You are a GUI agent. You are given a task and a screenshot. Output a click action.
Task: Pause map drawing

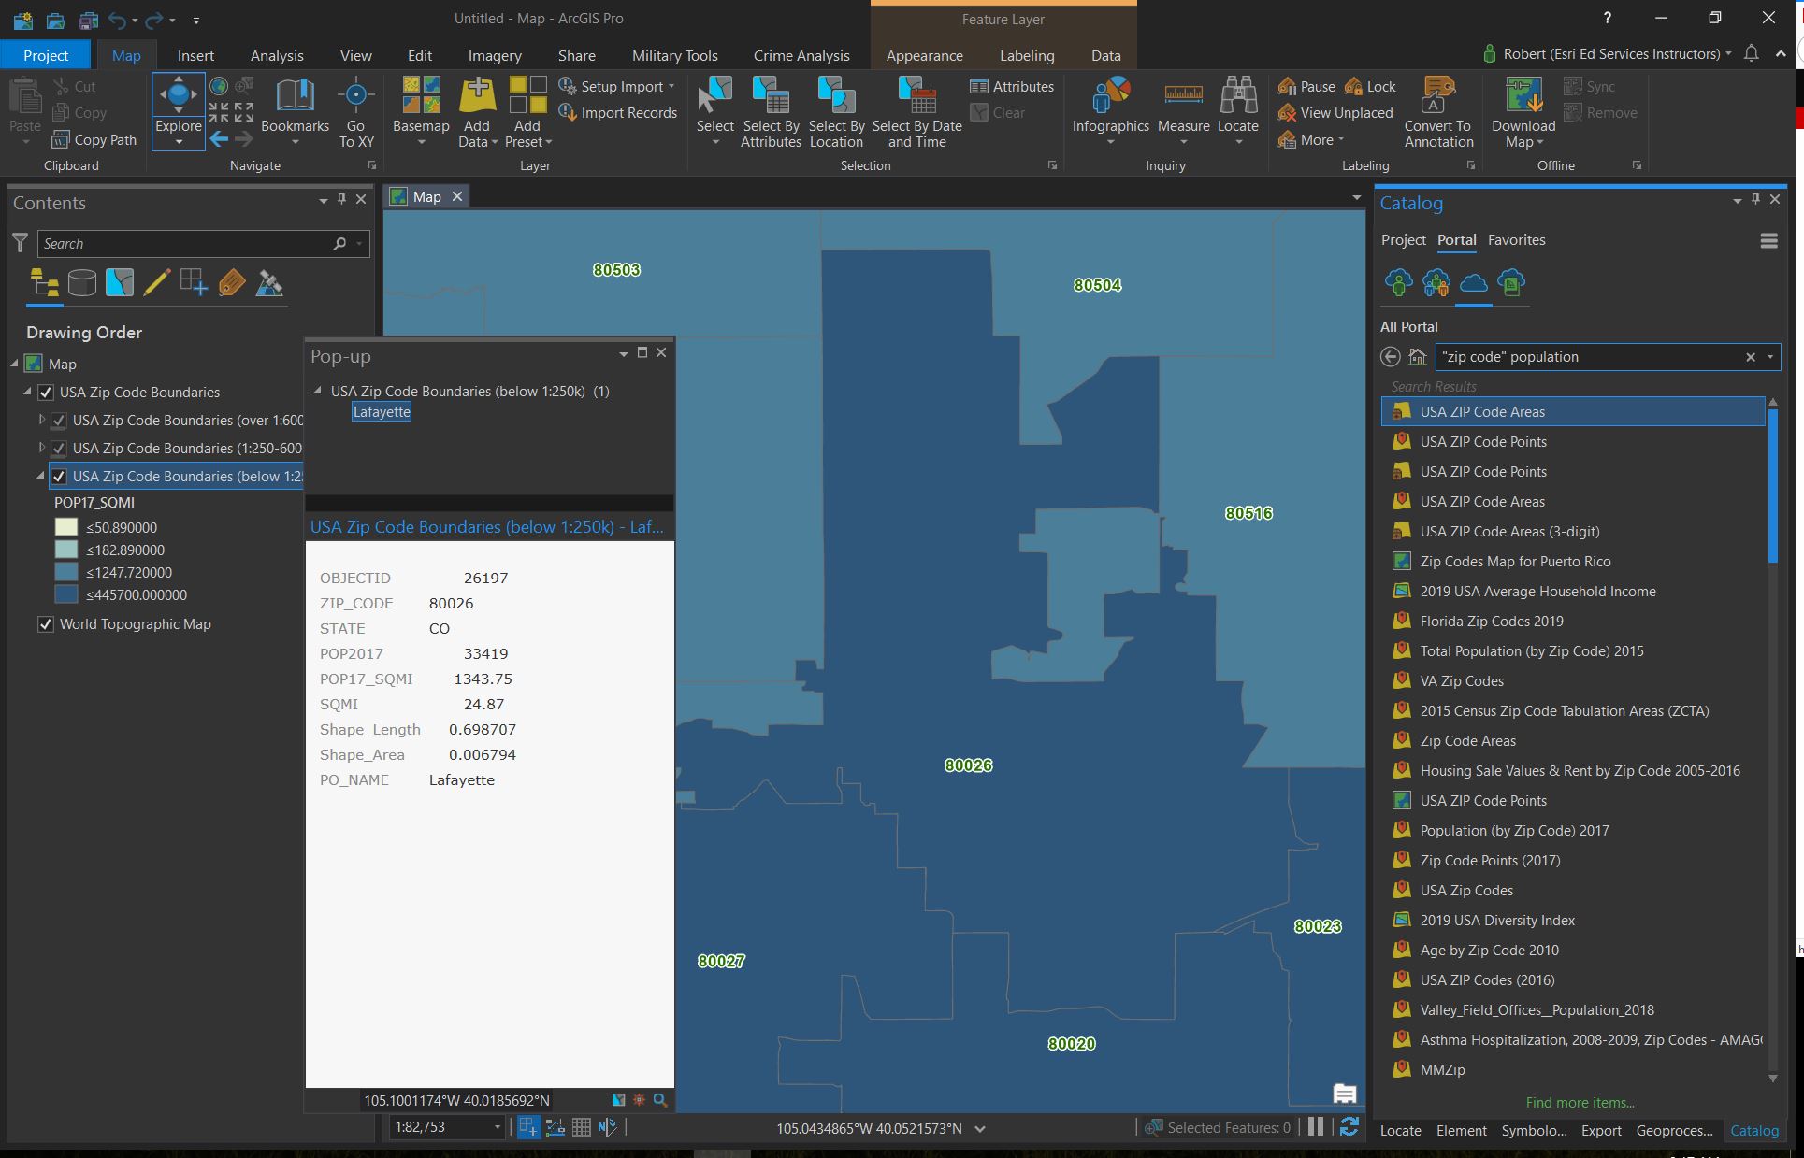[1316, 1127]
